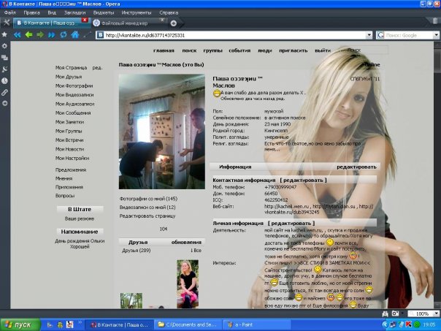
Task: Click the camera icon in status bar
Action: (x=395, y=313)
